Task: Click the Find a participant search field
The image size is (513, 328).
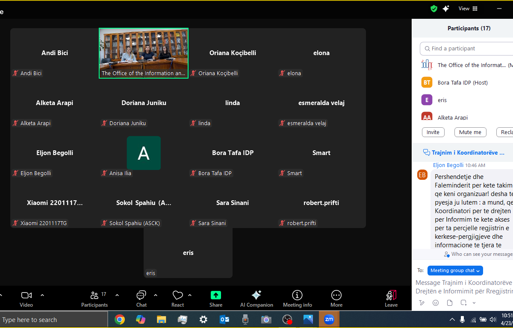Action: click(x=468, y=49)
